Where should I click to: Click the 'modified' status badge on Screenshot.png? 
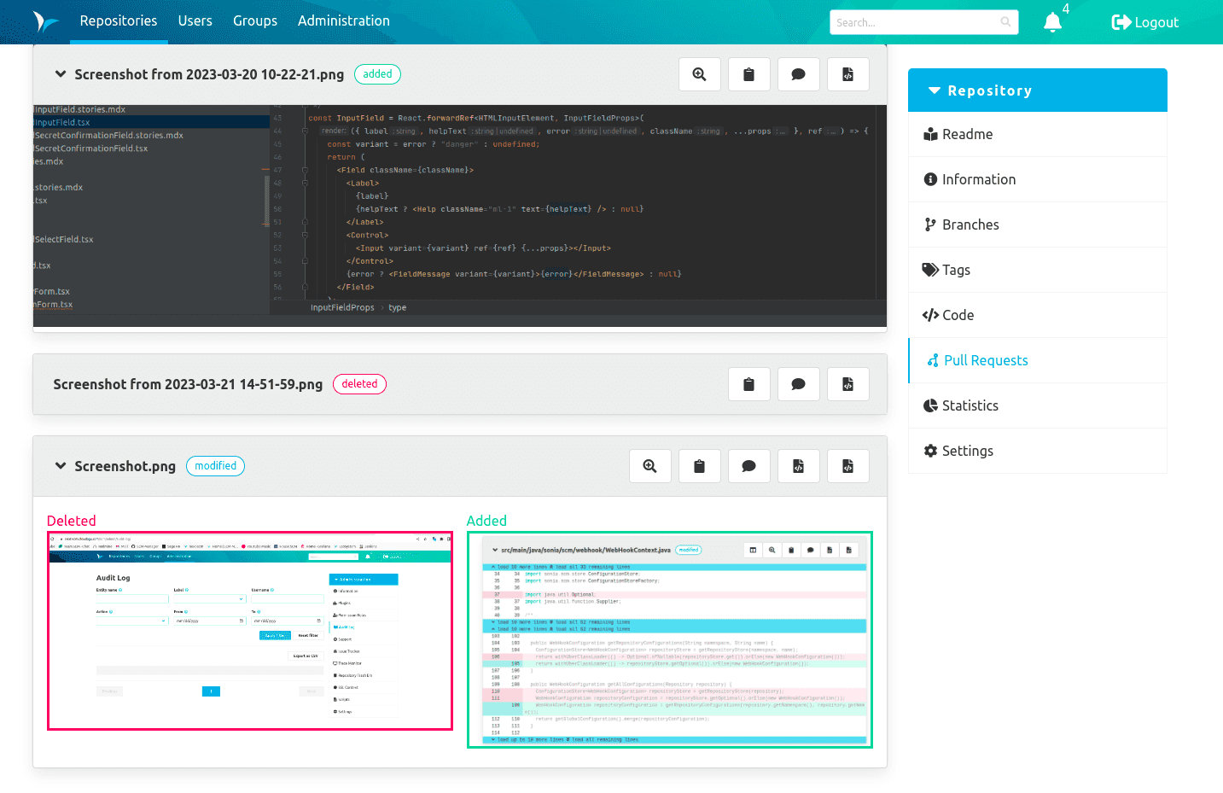(215, 466)
